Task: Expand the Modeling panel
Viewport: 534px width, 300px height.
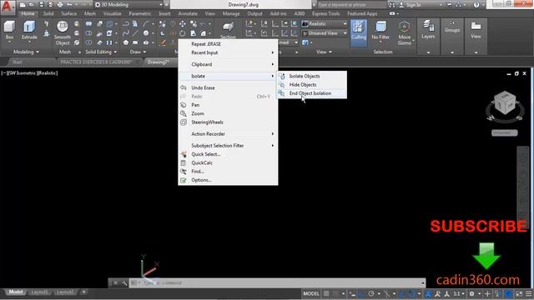Action: point(26,52)
